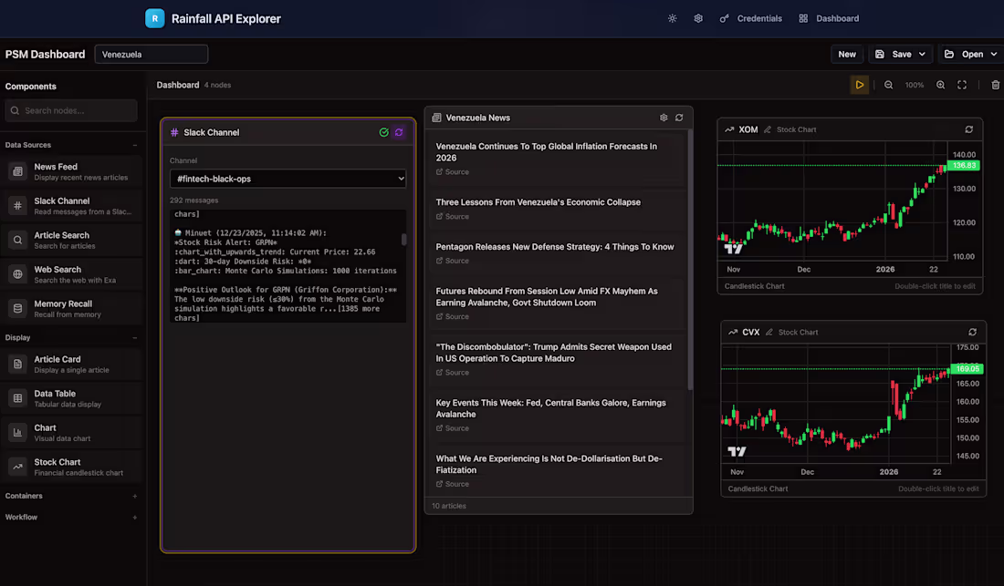
Task: Click the Save button
Action: (x=894, y=55)
